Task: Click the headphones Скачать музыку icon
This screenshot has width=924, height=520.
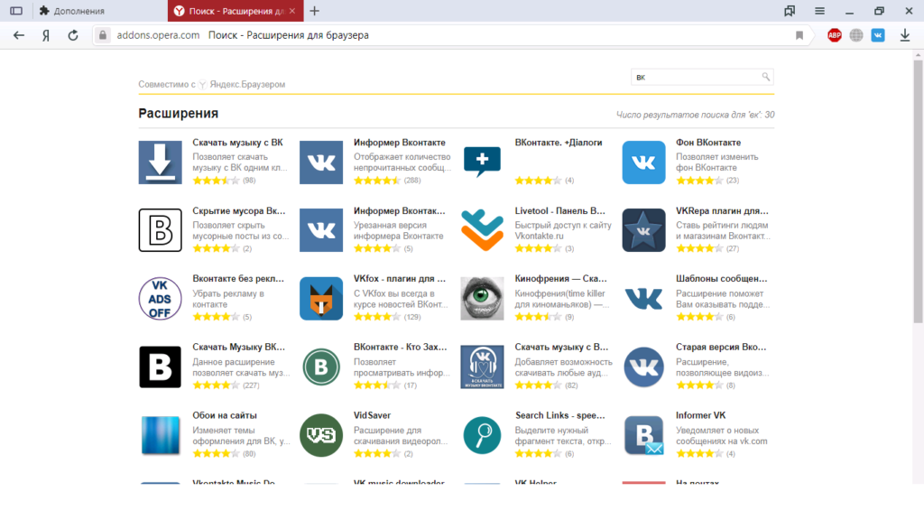Action: click(482, 367)
